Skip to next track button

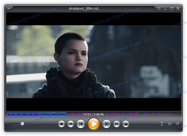(x=106, y=124)
